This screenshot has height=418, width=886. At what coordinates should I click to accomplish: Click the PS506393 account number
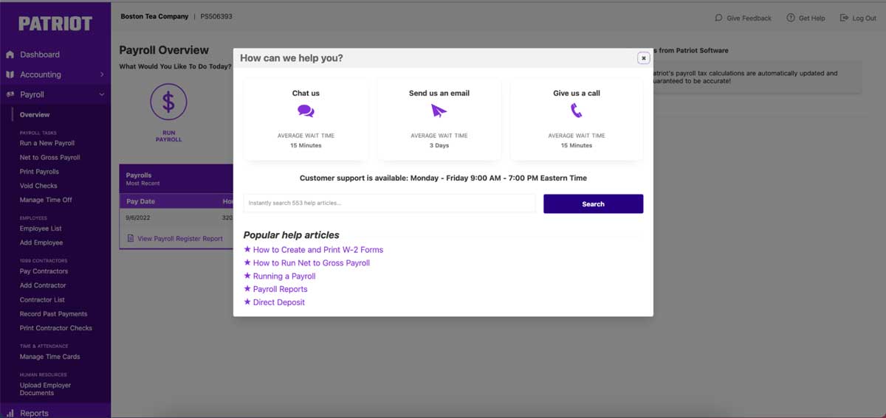point(216,16)
